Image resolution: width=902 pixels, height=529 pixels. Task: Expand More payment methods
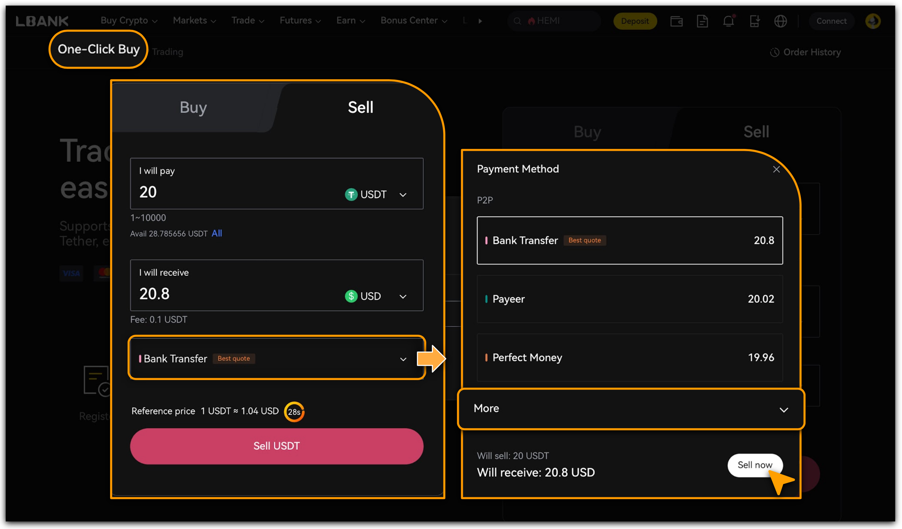tap(631, 409)
